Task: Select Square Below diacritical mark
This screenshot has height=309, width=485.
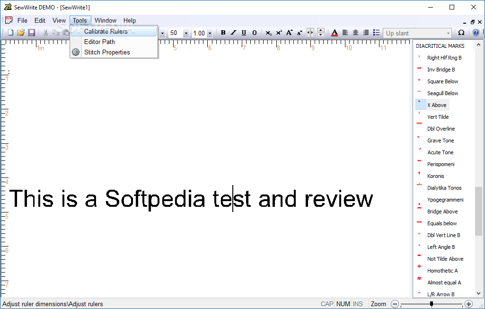Action: (442, 81)
